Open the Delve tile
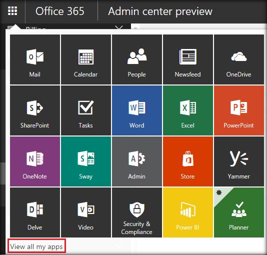Image resolution: width=267 pixels, height=255 pixels. tap(35, 212)
